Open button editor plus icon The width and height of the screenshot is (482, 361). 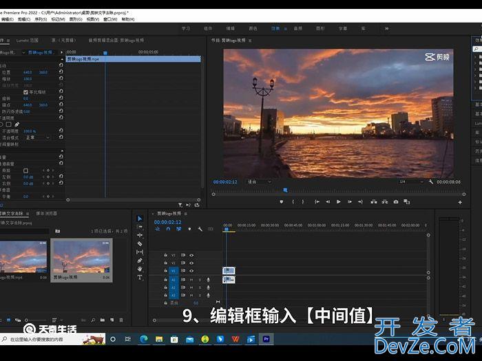click(460, 202)
